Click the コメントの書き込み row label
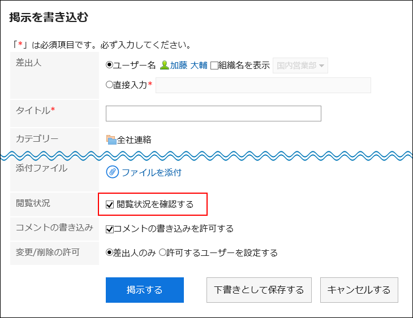Image resolution: width=413 pixels, height=318 pixels. click(54, 228)
